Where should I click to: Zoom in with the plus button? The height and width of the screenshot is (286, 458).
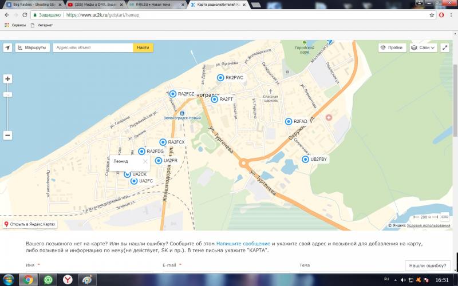click(7, 79)
